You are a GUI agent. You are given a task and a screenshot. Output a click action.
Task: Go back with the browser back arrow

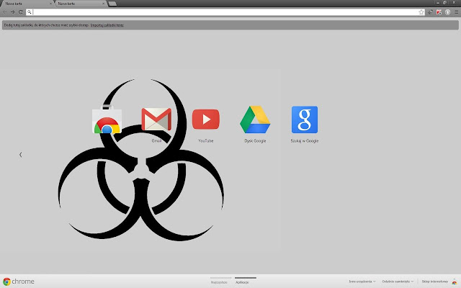tap(5, 12)
